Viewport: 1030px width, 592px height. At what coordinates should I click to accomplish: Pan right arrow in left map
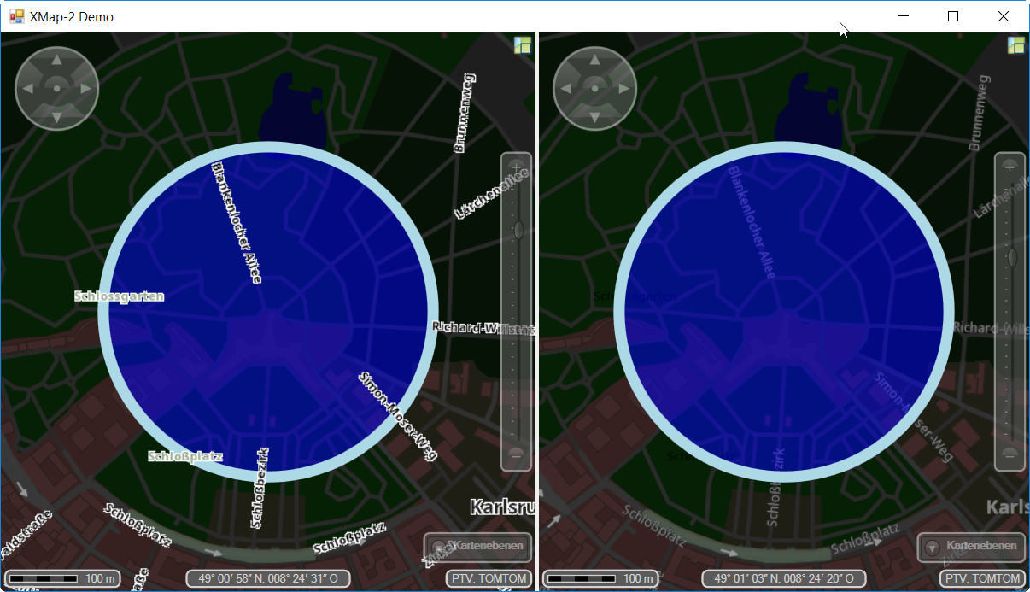(85, 89)
